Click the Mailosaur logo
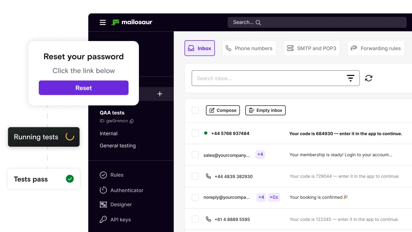 point(132,22)
